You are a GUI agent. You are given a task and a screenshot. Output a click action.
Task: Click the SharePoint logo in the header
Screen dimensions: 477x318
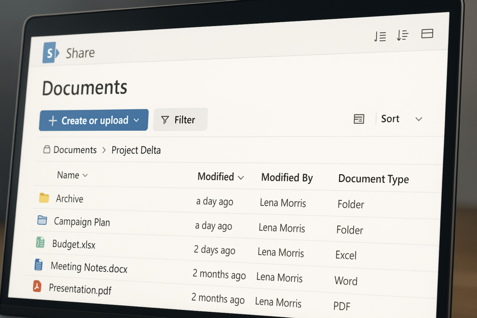click(49, 53)
